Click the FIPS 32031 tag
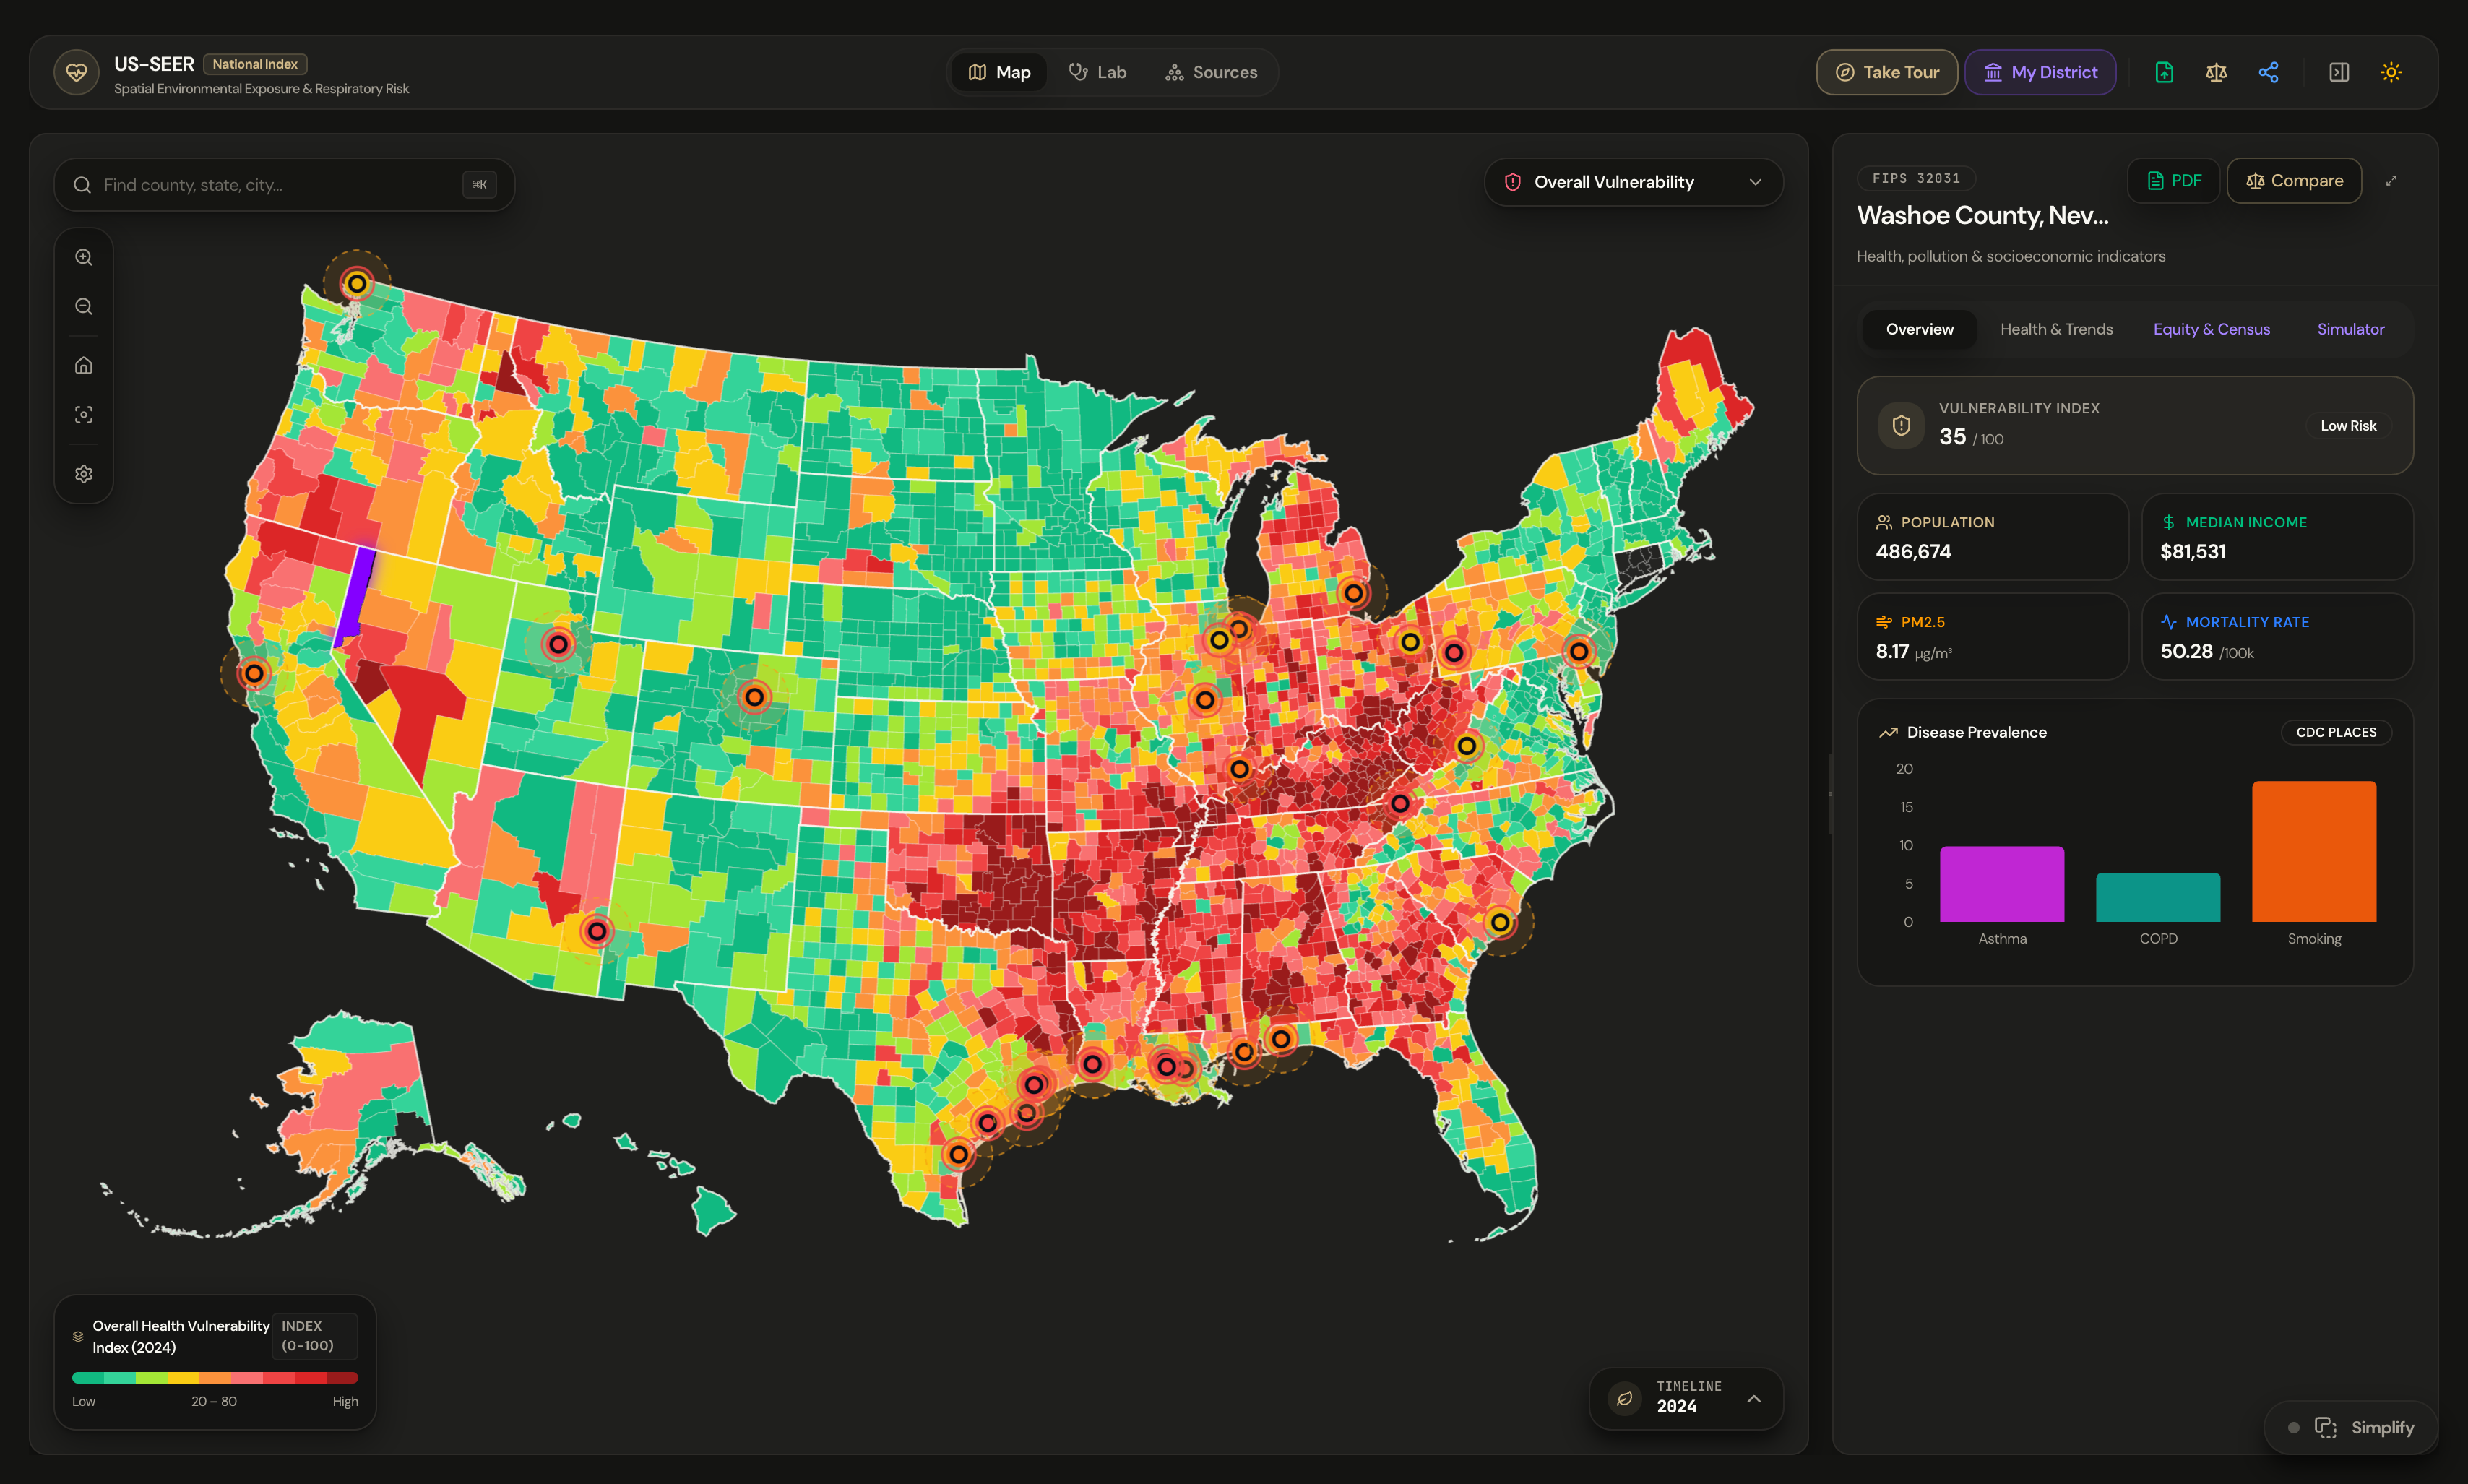 point(1916,178)
